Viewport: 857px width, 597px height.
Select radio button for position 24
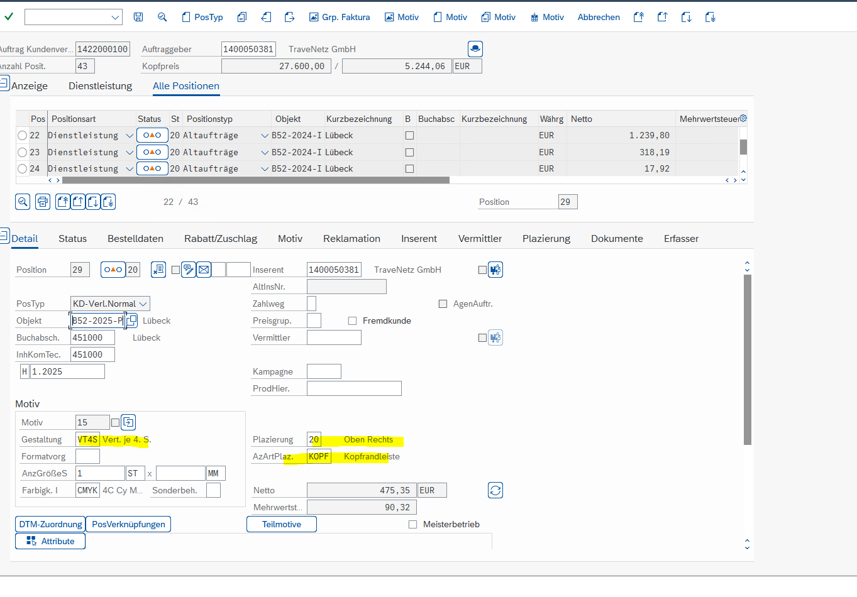point(23,168)
